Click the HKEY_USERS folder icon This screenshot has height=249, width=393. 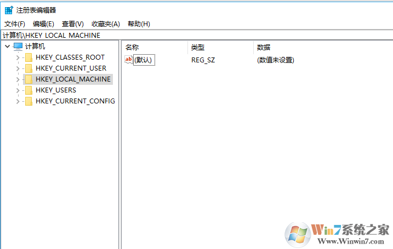pyautogui.click(x=29, y=90)
